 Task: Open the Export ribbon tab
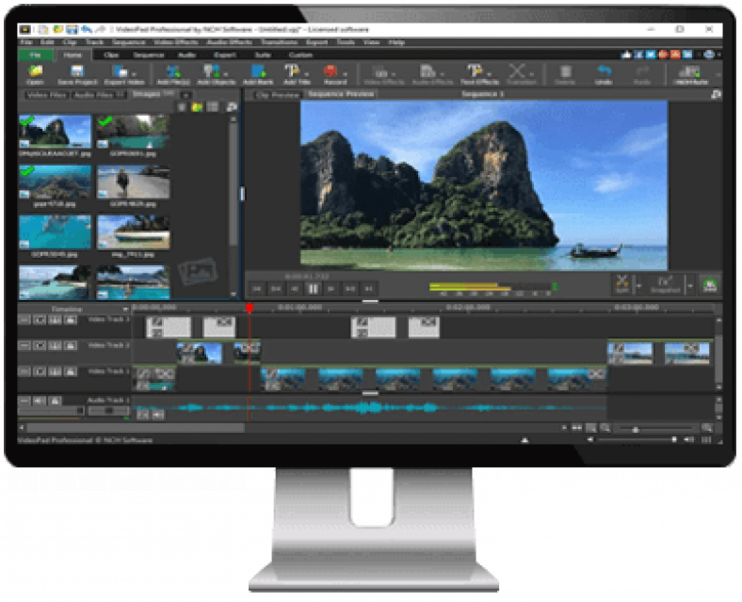(x=225, y=55)
